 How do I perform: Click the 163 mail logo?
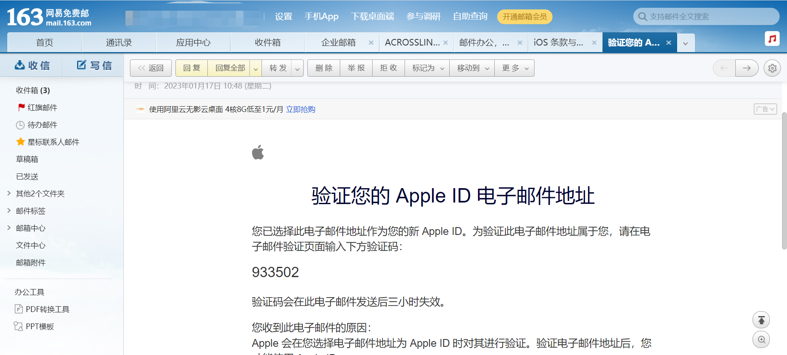pyautogui.click(x=49, y=17)
